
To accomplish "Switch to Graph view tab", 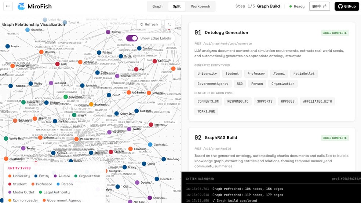I will click(x=157, y=6).
